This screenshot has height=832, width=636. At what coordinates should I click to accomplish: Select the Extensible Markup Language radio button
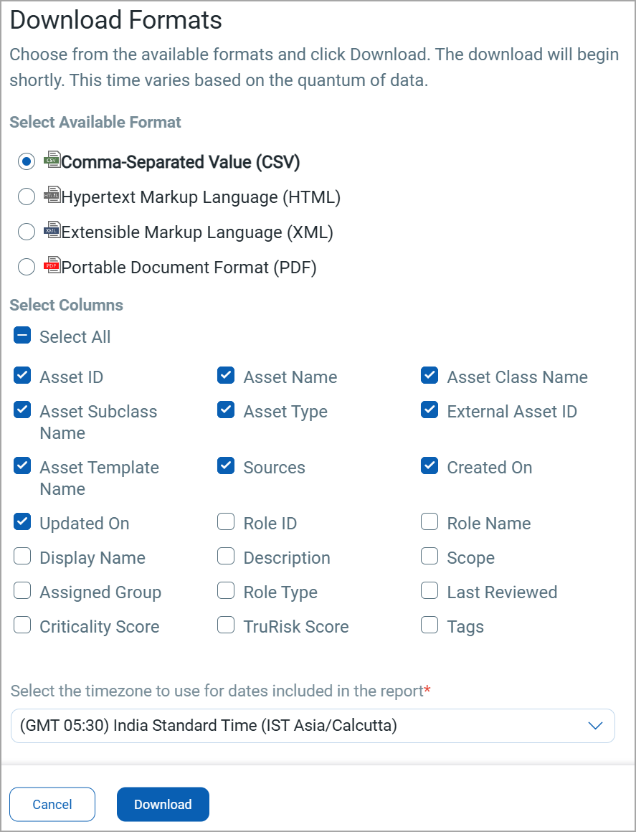pyautogui.click(x=27, y=232)
